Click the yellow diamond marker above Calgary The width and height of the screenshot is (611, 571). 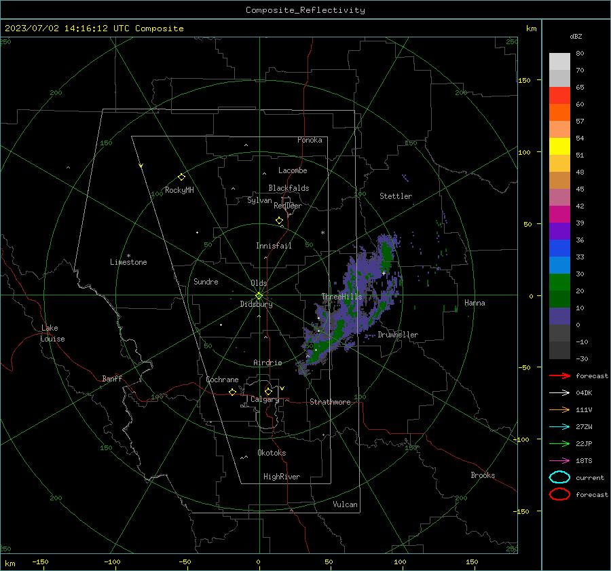pos(268,391)
